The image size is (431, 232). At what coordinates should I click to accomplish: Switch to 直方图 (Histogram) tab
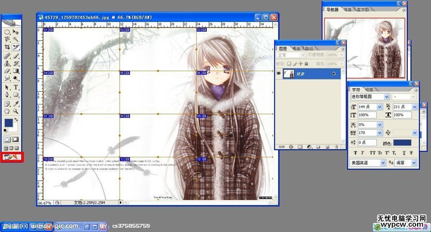coord(363,10)
